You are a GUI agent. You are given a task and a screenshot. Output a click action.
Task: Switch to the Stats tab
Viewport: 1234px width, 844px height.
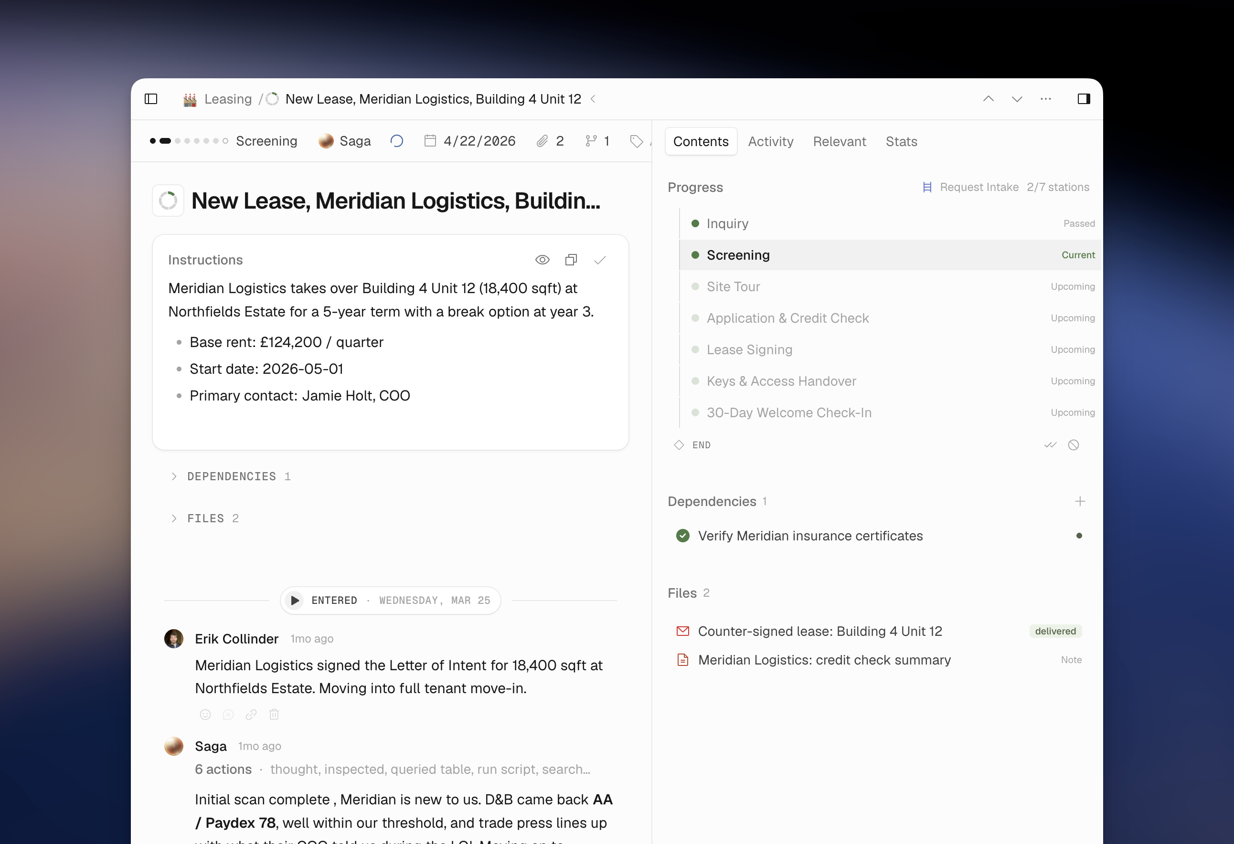click(902, 141)
